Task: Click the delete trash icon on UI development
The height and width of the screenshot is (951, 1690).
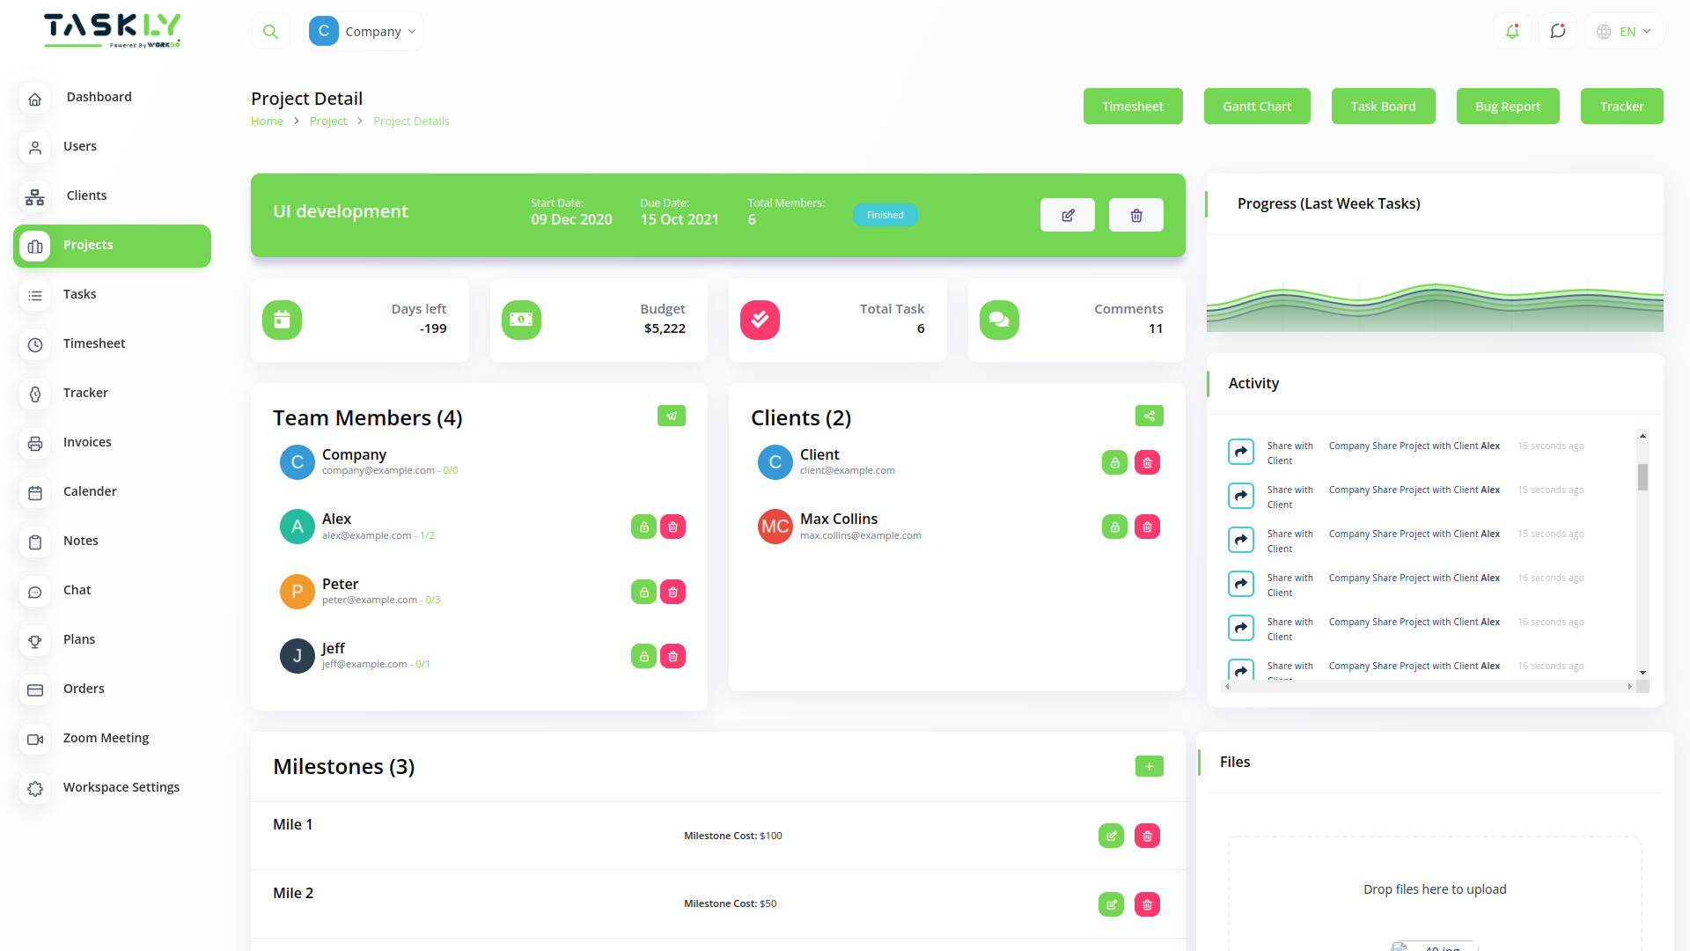Action: [x=1135, y=215]
